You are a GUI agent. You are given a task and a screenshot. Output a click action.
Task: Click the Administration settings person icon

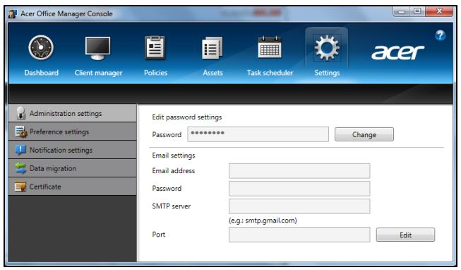[x=20, y=113]
